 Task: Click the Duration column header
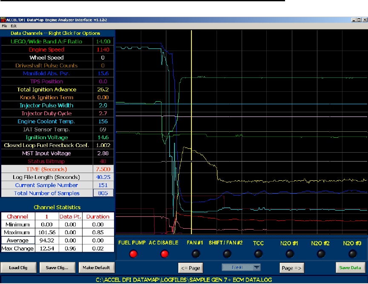point(98,216)
